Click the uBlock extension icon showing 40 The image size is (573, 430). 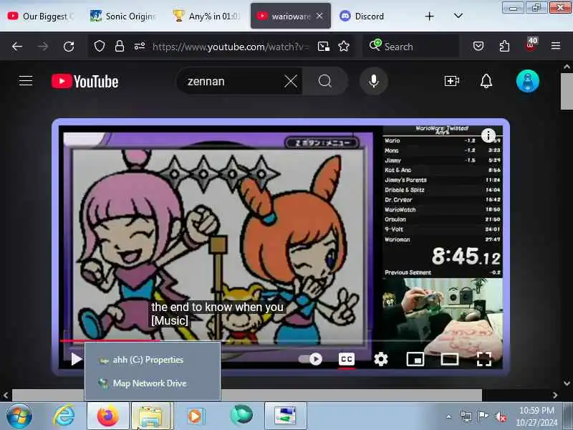[x=531, y=45]
